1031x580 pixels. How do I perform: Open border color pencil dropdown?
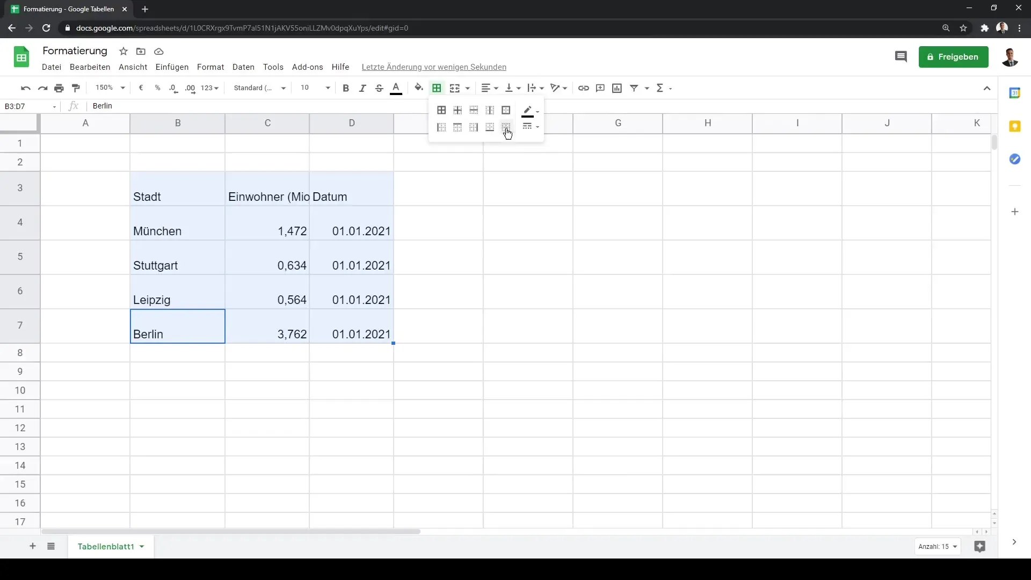tap(531, 111)
